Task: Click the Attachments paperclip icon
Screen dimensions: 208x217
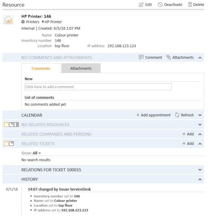Action: coord(168,58)
